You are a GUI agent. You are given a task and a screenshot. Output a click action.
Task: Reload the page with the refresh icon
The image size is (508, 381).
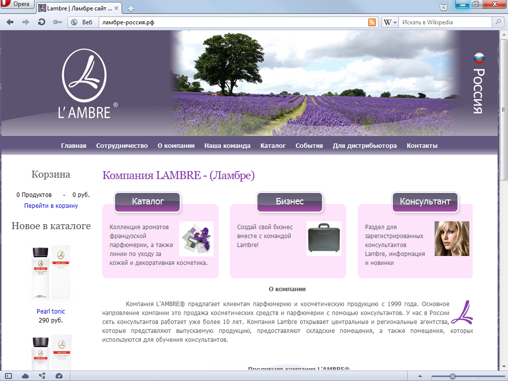click(42, 22)
